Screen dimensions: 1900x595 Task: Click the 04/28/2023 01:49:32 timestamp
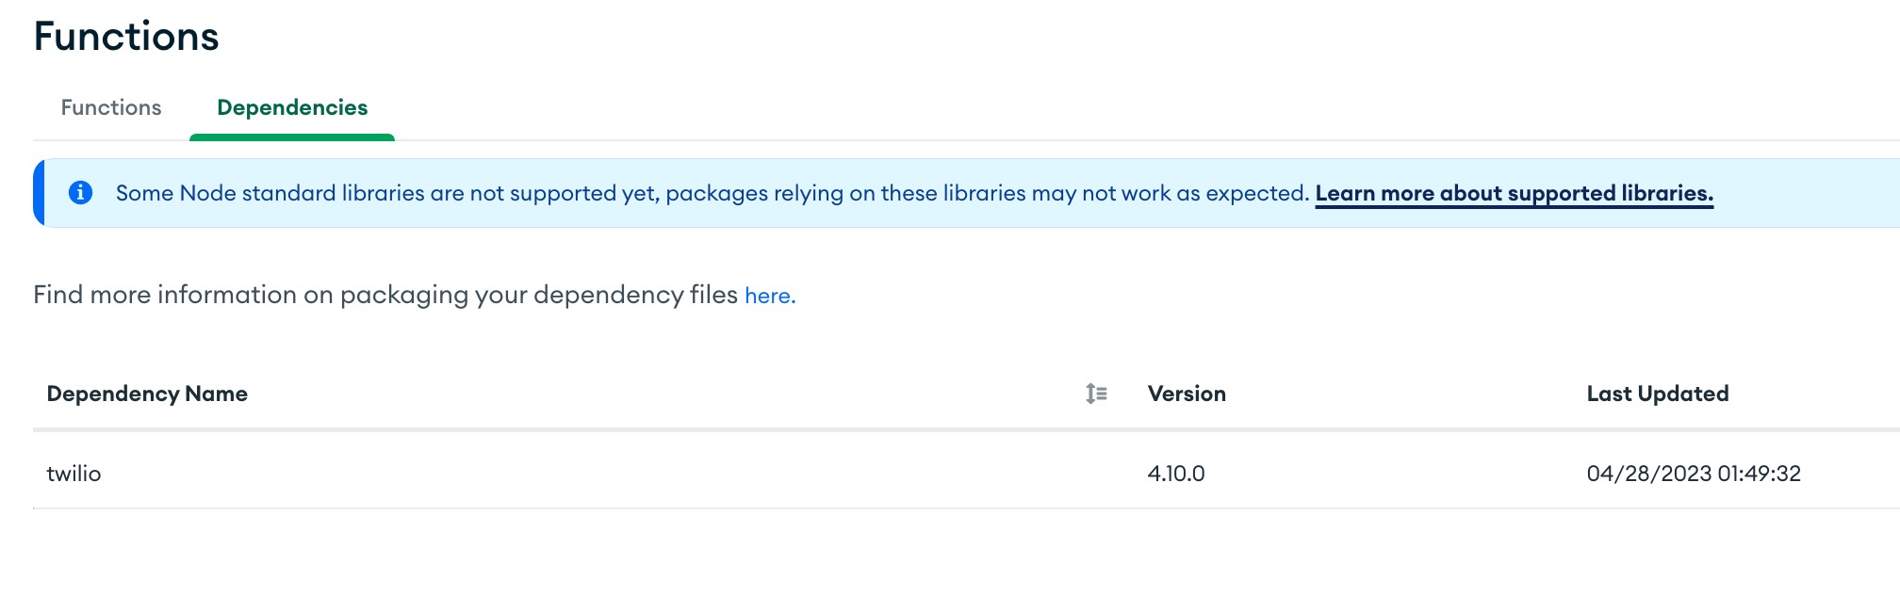tap(1694, 474)
